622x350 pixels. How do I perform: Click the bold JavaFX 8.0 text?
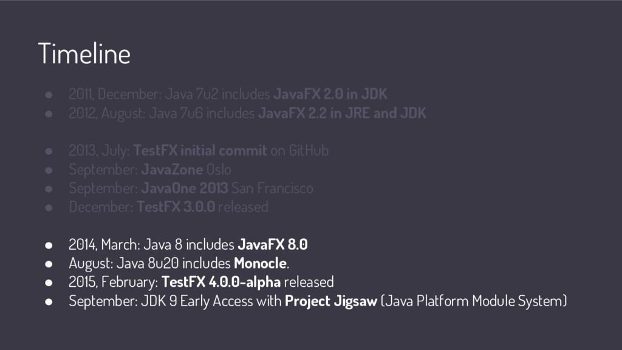273,244
